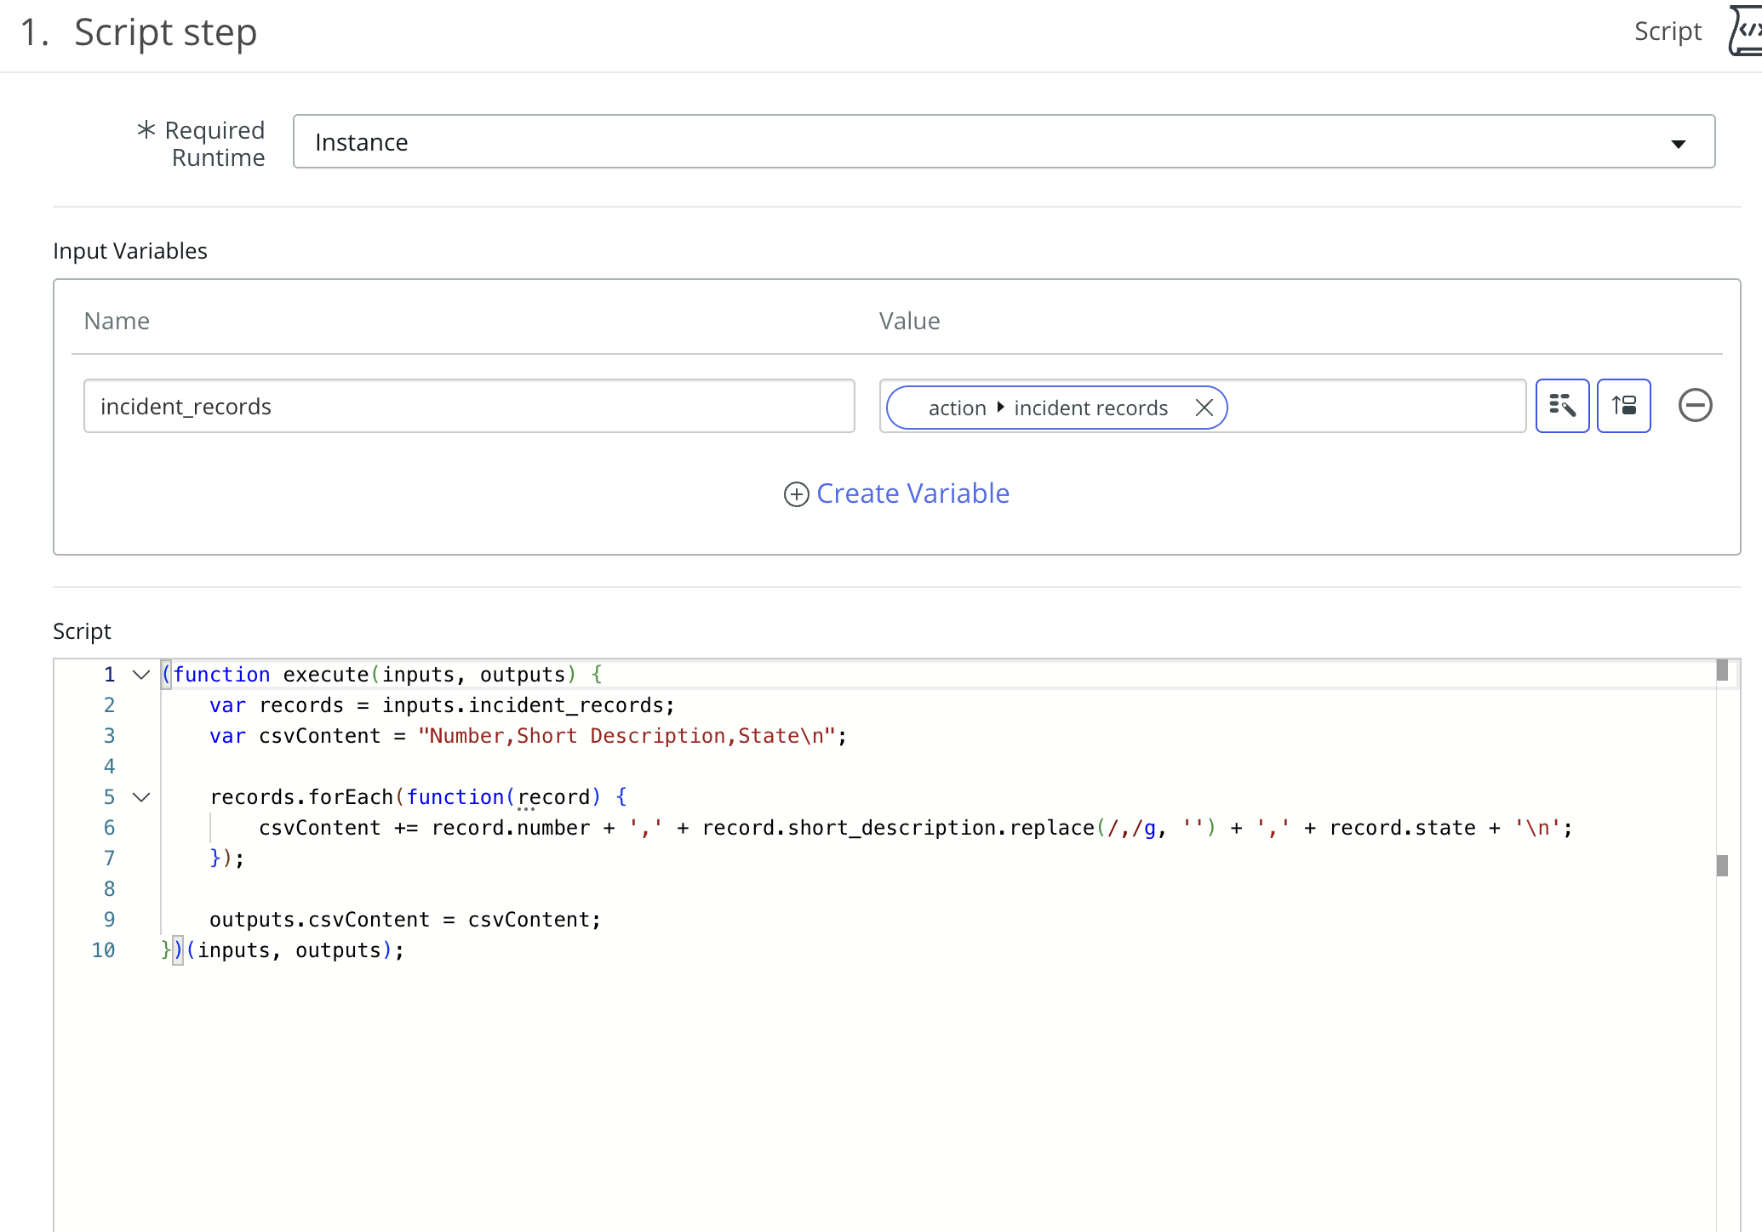The height and width of the screenshot is (1232, 1762).
Task: Click the action incident records pill
Action: point(1047,408)
